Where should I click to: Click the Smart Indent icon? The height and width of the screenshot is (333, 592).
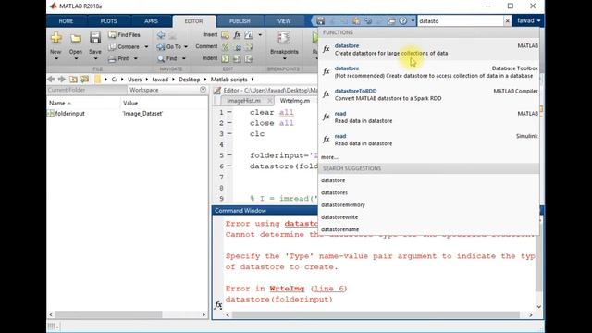pos(226,58)
